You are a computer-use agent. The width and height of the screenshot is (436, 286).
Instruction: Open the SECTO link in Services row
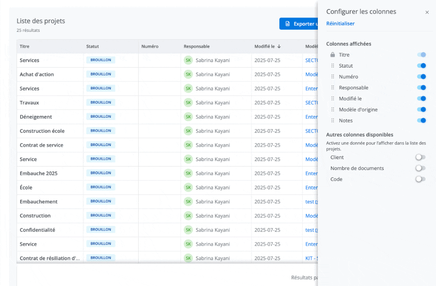[x=311, y=60]
